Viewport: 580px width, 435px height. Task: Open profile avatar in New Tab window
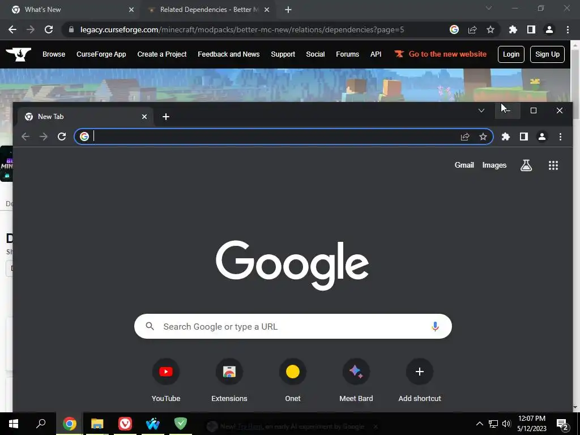click(x=542, y=137)
